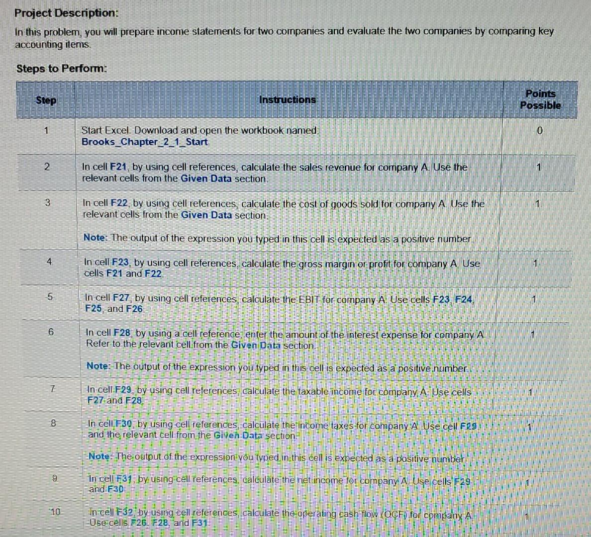
Task: Click step number 9 in the Step column
Action: click(55, 478)
